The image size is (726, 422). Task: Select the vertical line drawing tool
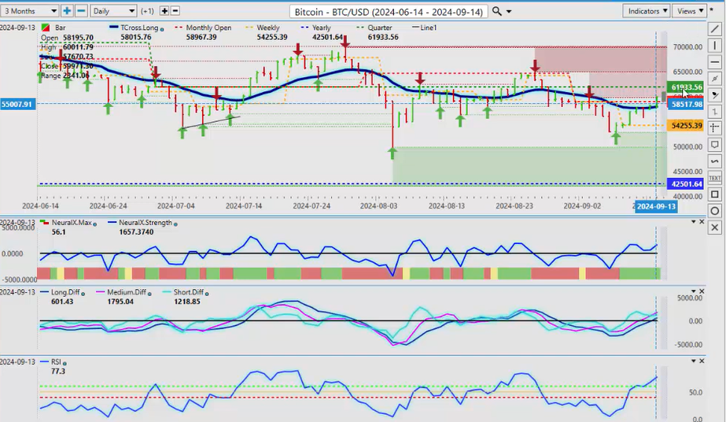click(x=714, y=46)
